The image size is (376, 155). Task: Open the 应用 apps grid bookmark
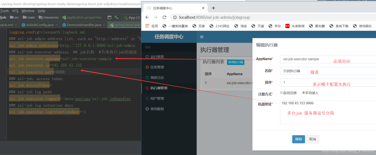[x=152, y=26]
